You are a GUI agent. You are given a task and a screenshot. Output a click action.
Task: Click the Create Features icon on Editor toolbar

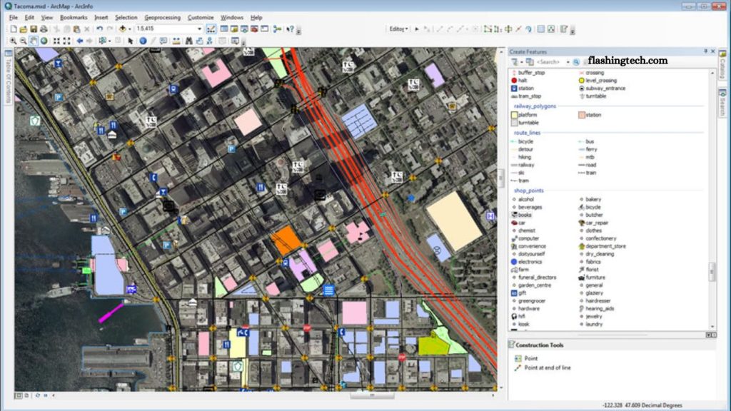(564, 29)
